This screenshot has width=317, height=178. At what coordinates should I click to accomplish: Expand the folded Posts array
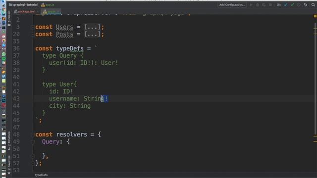(x=92, y=34)
